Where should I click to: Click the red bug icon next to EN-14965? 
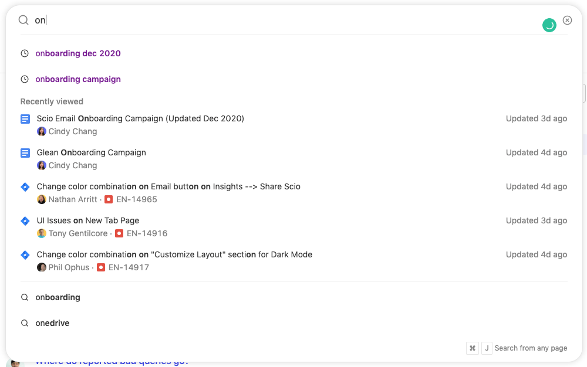[109, 199]
